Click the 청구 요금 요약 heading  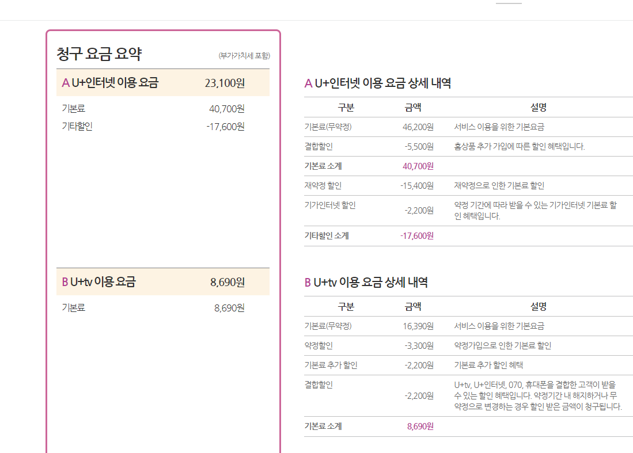click(x=99, y=54)
